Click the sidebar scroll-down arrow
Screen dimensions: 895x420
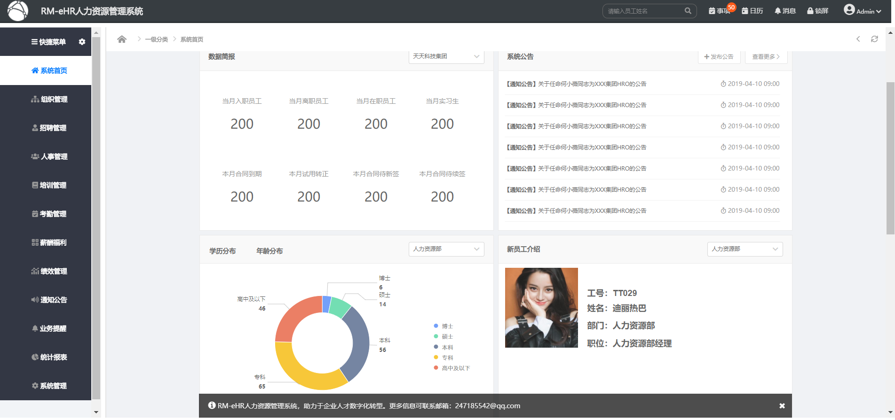click(x=96, y=412)
